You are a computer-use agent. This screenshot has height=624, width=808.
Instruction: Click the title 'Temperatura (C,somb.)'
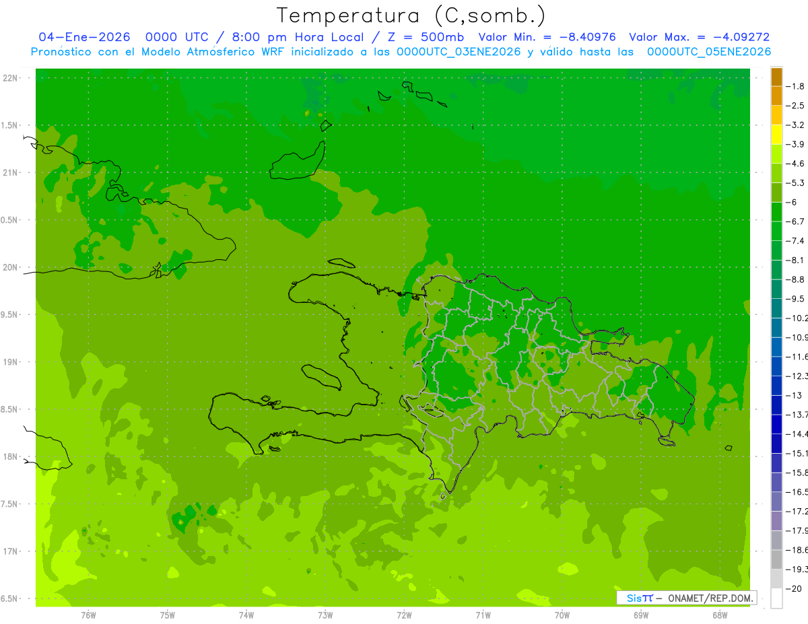[411, 15]
